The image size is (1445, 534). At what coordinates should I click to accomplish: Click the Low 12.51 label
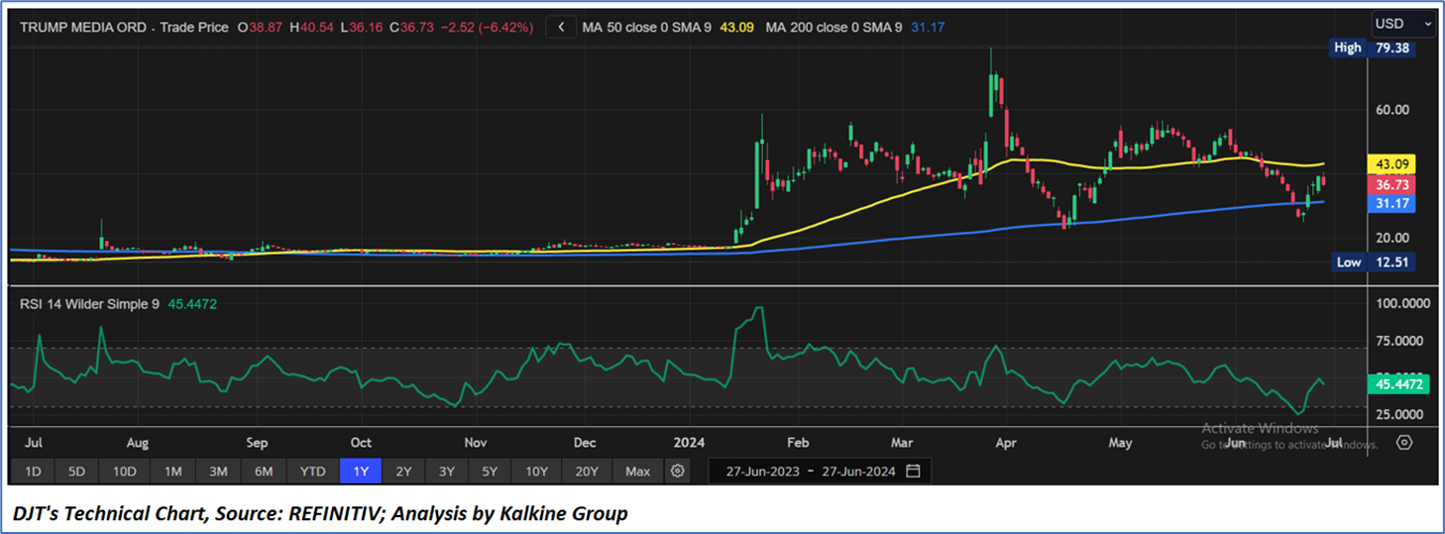(x=1373, y=263)
